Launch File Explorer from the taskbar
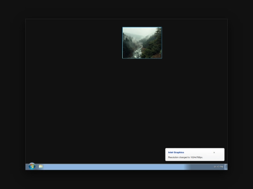This screenshot has width=253, height=189. [41, 167]
